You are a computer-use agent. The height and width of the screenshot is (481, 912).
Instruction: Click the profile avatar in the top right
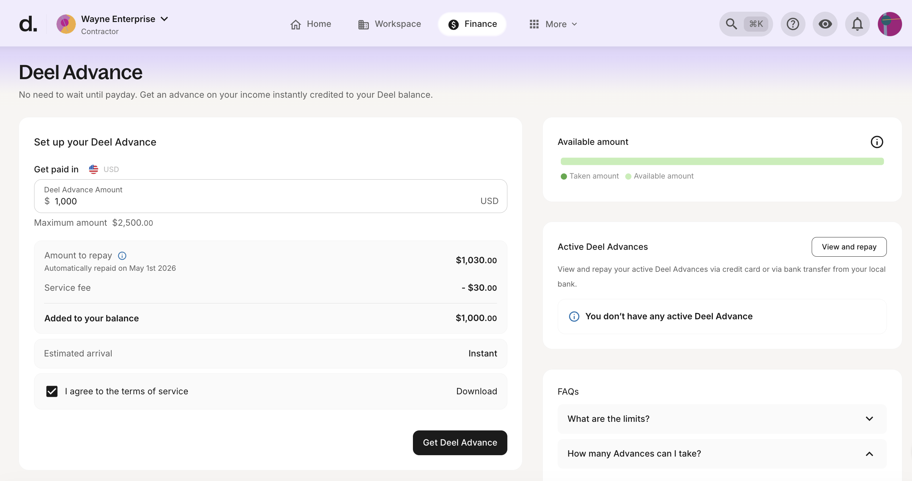pyautogui.click(x=890, y=24)
